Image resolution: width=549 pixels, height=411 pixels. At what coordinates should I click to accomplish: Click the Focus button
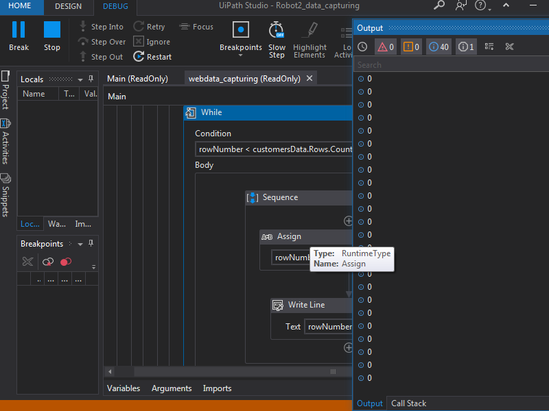tap(196, 27)
